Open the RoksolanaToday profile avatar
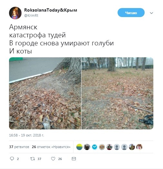Viewport: 163px width, 169px height. 15,13
